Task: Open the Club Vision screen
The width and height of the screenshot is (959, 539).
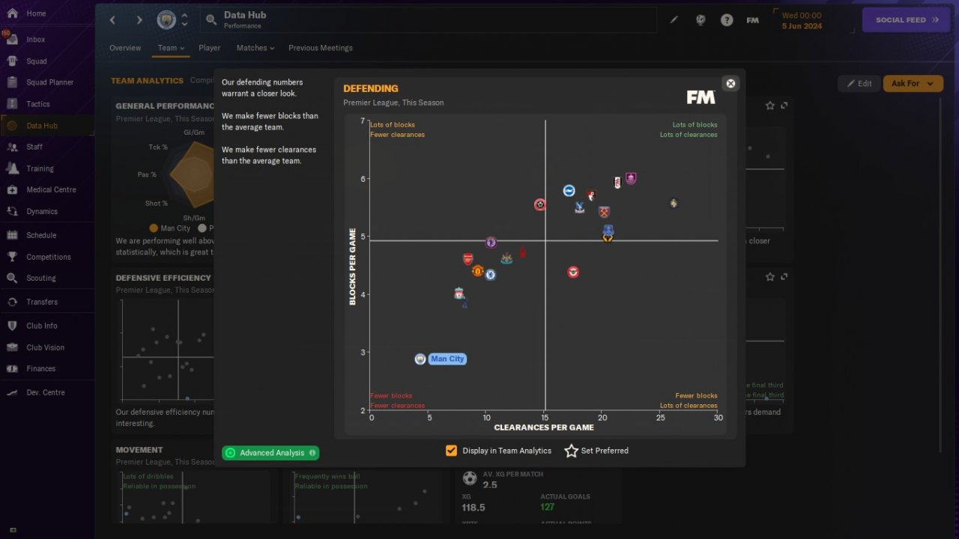Action: point(46,347)
